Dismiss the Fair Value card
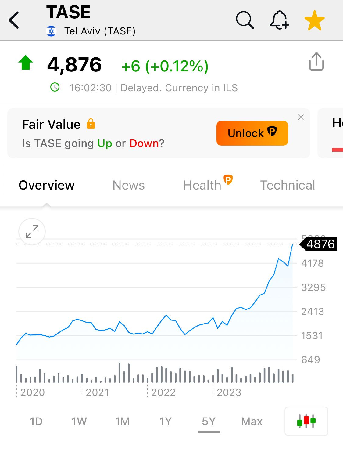Screen dimensions: 343x452 tap(301, 117)
